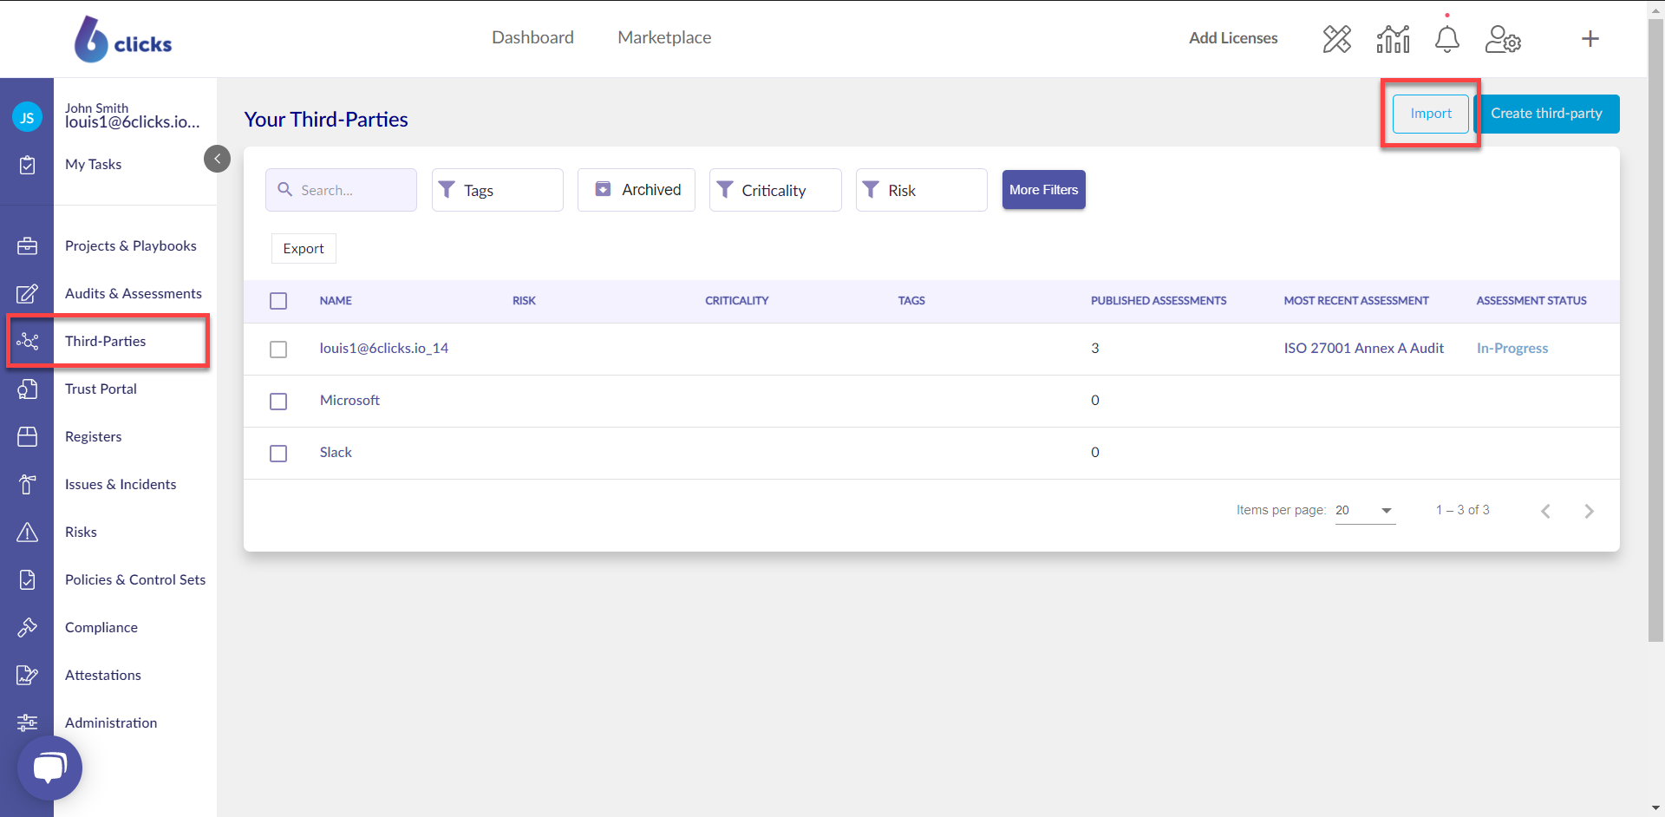
Task: Open the notifications bell icon
Action: [x=1446, y=39]
